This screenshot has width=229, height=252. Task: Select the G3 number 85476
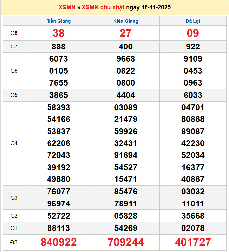pos(126,192)
